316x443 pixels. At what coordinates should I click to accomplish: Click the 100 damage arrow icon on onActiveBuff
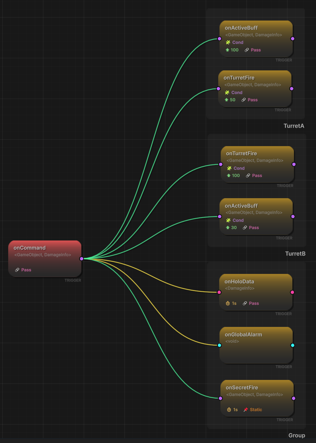pos(228,50)
